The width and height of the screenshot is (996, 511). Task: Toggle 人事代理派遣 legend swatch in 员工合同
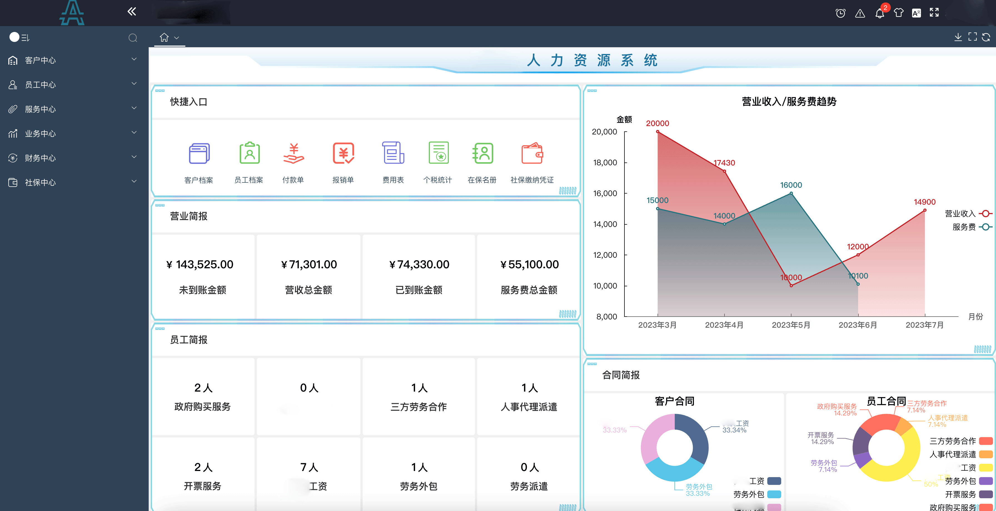tap(985, 454)
